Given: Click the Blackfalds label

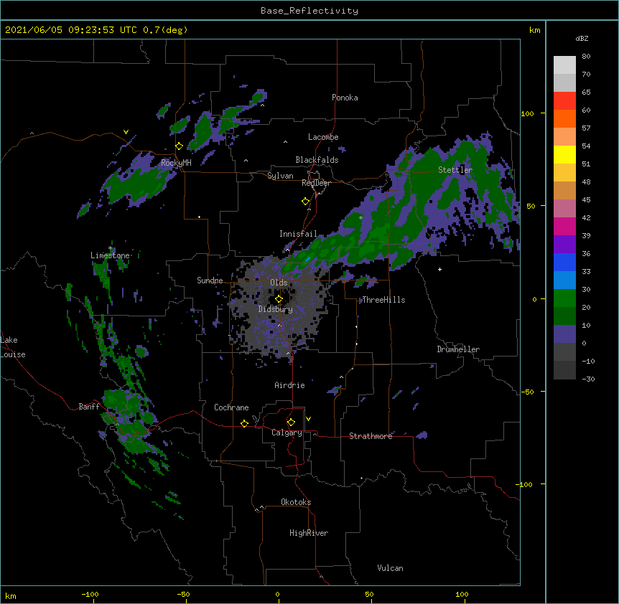Looking at the screenshot, I should click(x=317, y=160).
